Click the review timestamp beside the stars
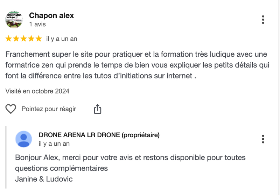The width and height of the screenshot is (280, 195). (x=62, y=39)
